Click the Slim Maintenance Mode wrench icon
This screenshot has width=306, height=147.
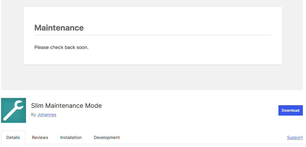(x=14, y=110)
